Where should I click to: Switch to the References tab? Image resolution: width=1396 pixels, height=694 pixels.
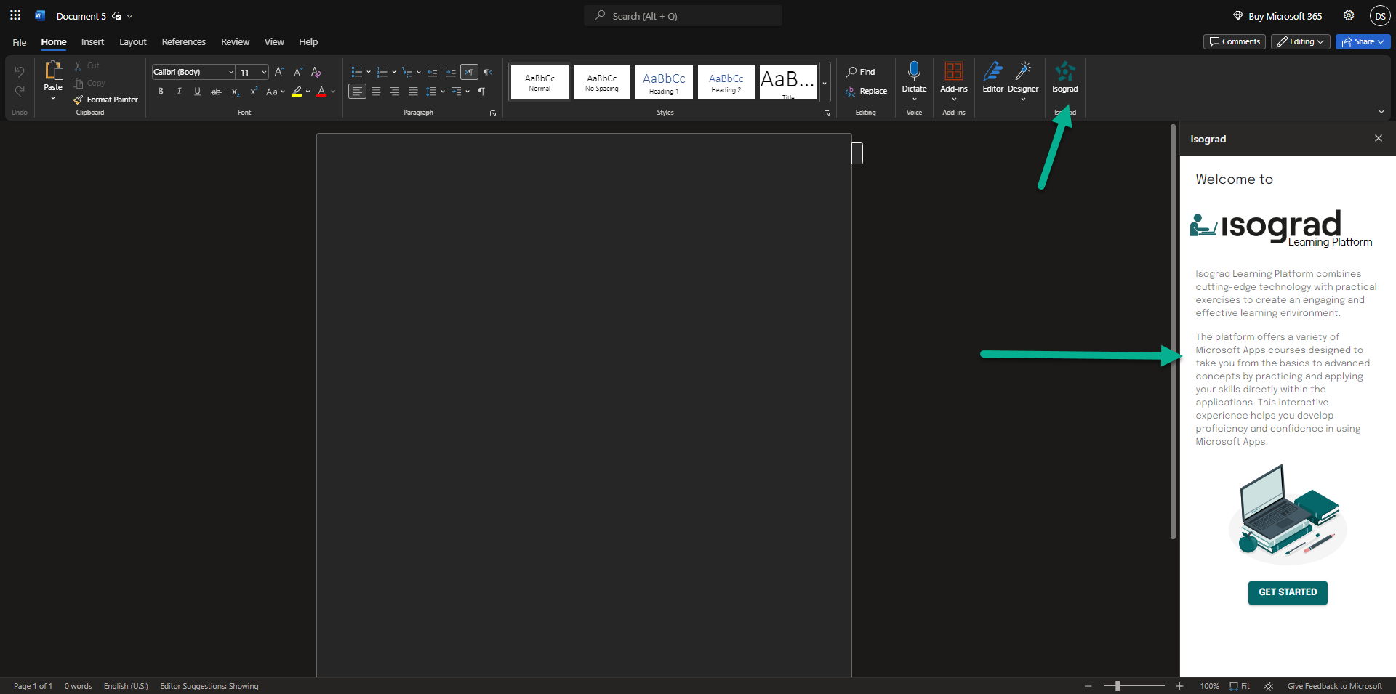click(184, 42)
